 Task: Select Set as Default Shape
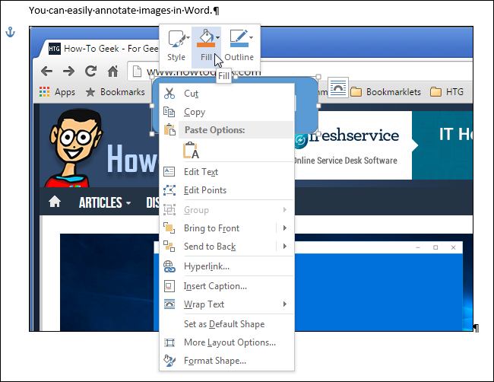tap(226, 323)
